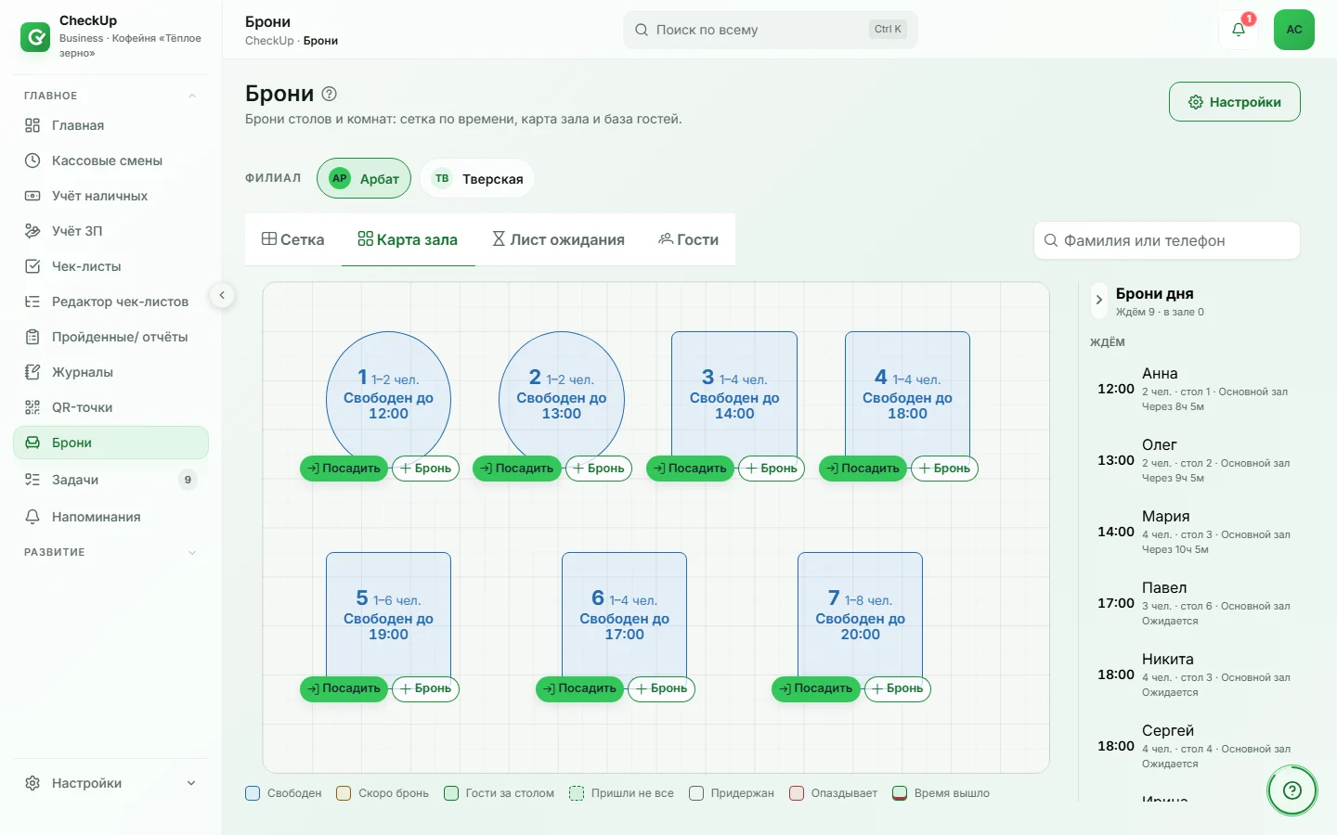The height and width of the screenshot is (835, 1337).
Task: Click Посадить for table 3
Action: tap(690, 469)
